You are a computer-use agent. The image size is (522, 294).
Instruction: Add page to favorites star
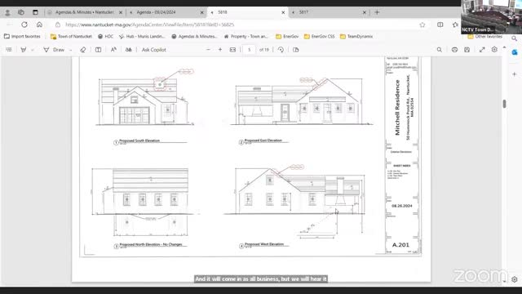(422, 24)
